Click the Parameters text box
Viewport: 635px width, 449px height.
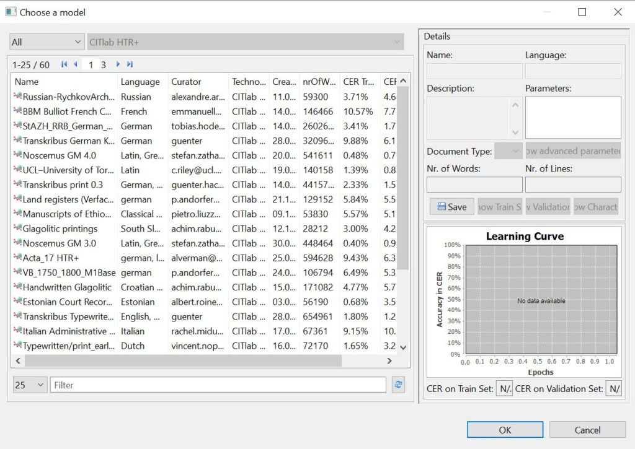click(x=573, y=118)
